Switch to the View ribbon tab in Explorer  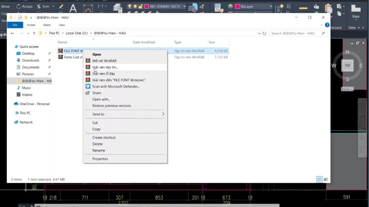pyautogui.click(x=62, y=25)
